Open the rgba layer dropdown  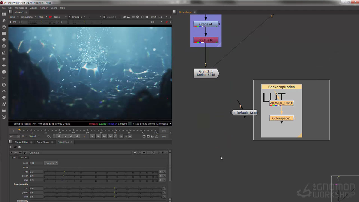(x=14, y=17)
